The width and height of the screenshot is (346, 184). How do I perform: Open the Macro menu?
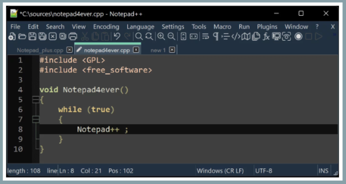coord(222,27)
